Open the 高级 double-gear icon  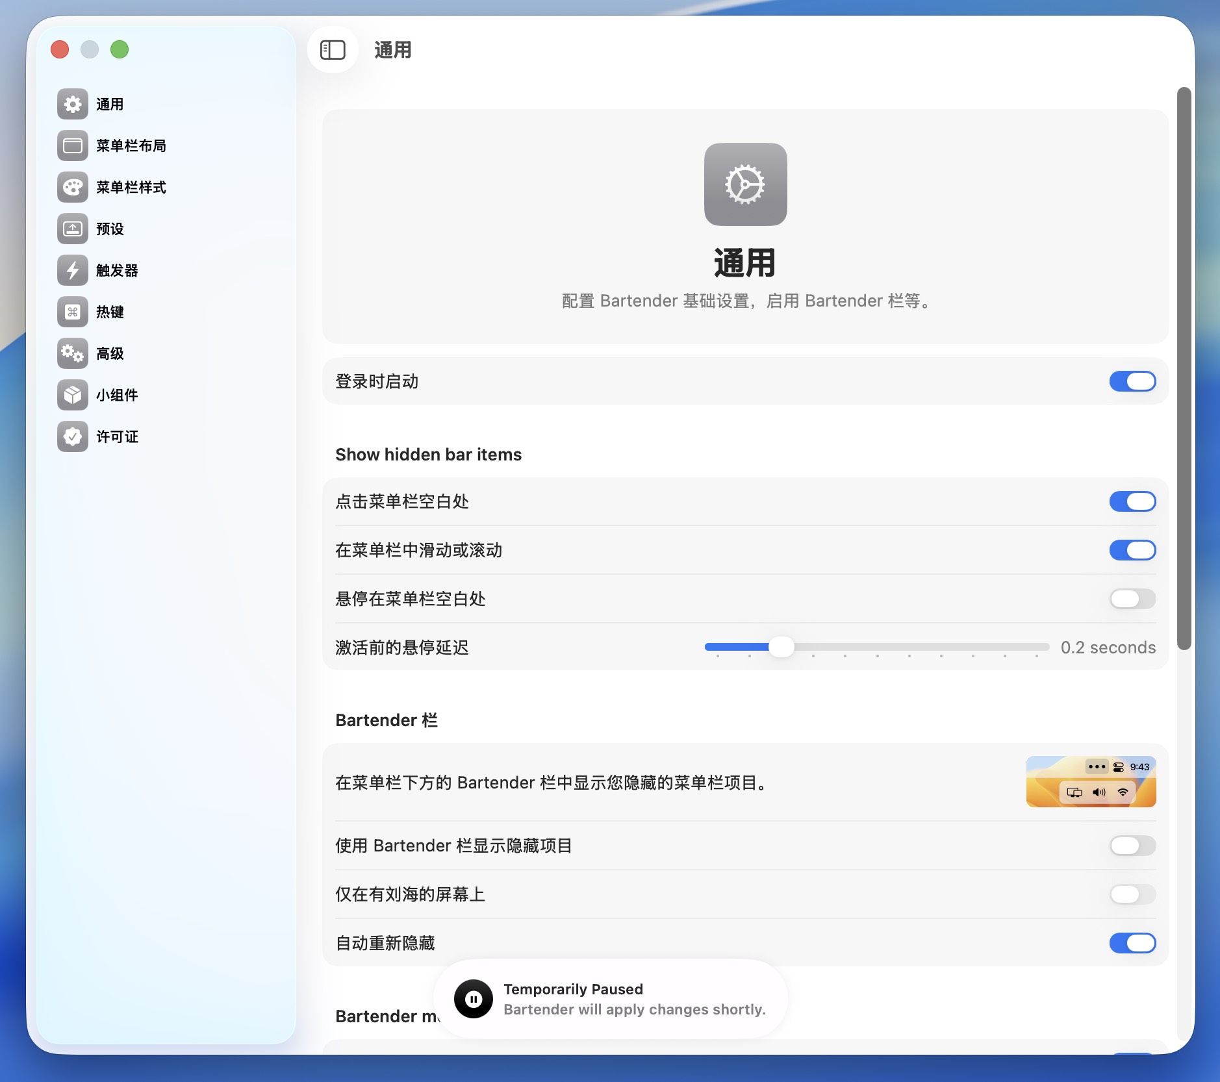(73, 353)
